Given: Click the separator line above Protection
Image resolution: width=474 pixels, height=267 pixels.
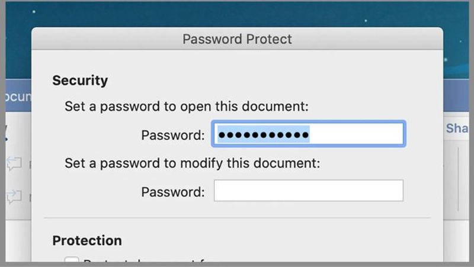Looking at the screenshot, I should (237, 218).
